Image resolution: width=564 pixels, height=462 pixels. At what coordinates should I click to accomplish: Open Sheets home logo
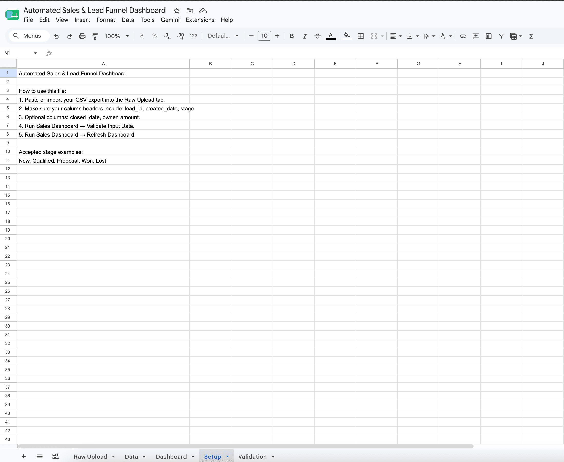(x=12, y=15)
